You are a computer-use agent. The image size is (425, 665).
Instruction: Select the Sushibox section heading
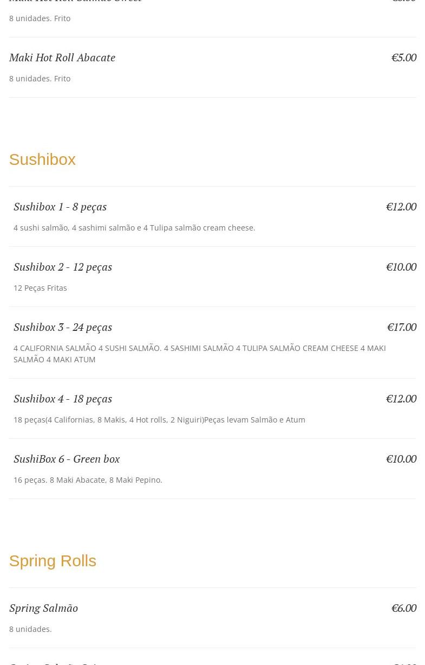pyautogui.click(x=42, y=159)
